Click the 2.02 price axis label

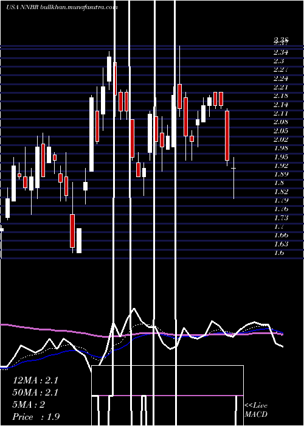[x=281, y=139]
